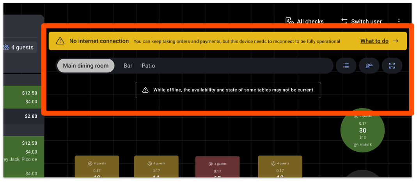
Task: Open the three-dot overflow menu
Action: click(399, 21)
